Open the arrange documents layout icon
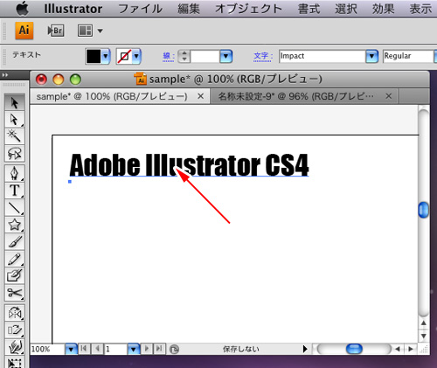The image size is (437, 368). coord(85,31)
